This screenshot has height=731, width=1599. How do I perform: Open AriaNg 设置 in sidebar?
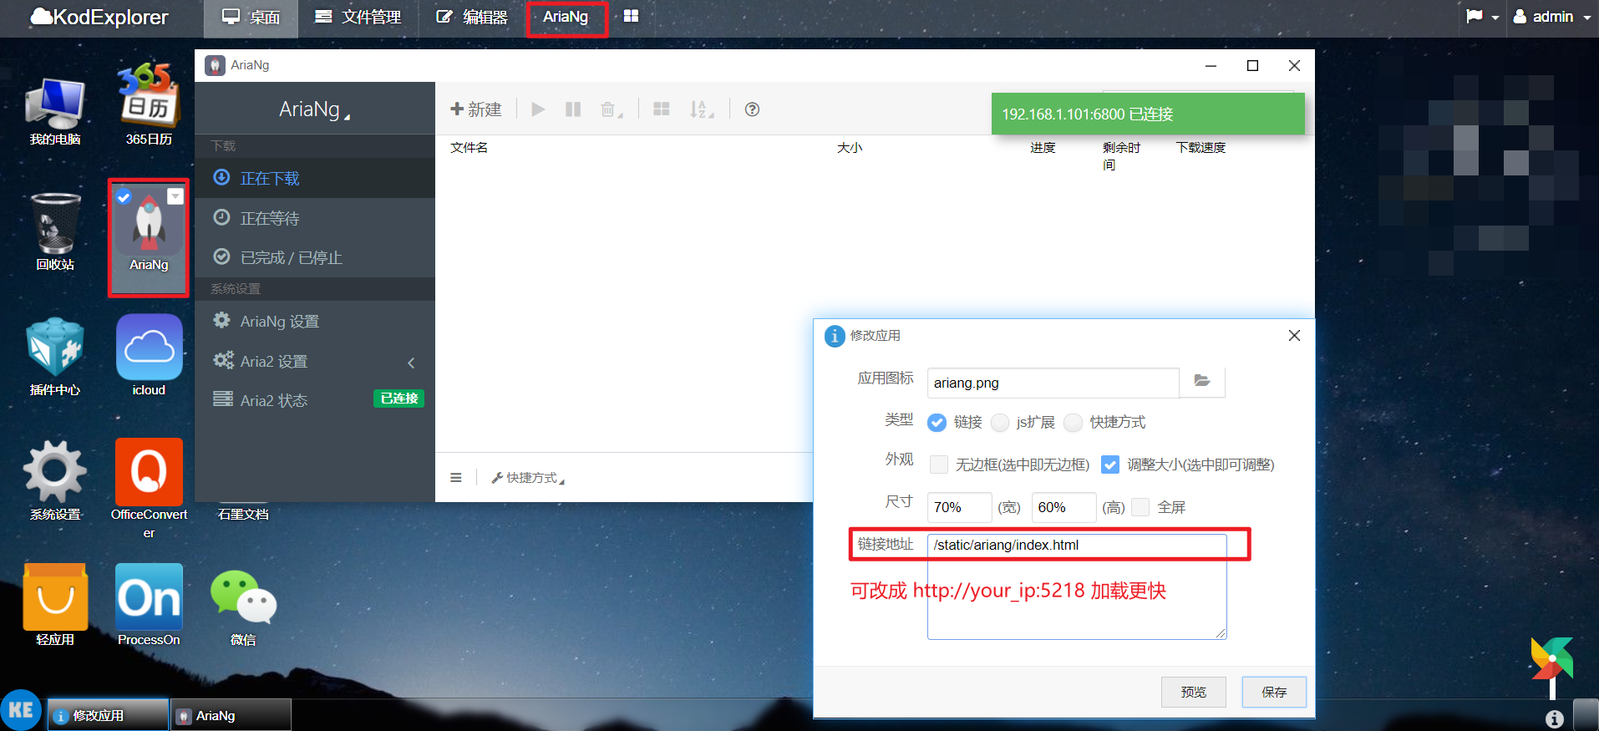click(x=315, y=321)
